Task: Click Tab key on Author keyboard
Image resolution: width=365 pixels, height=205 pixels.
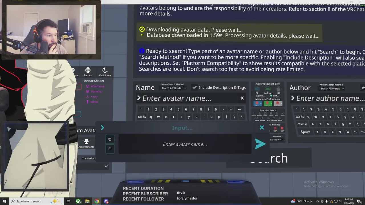Action: (x=300, y=117)
